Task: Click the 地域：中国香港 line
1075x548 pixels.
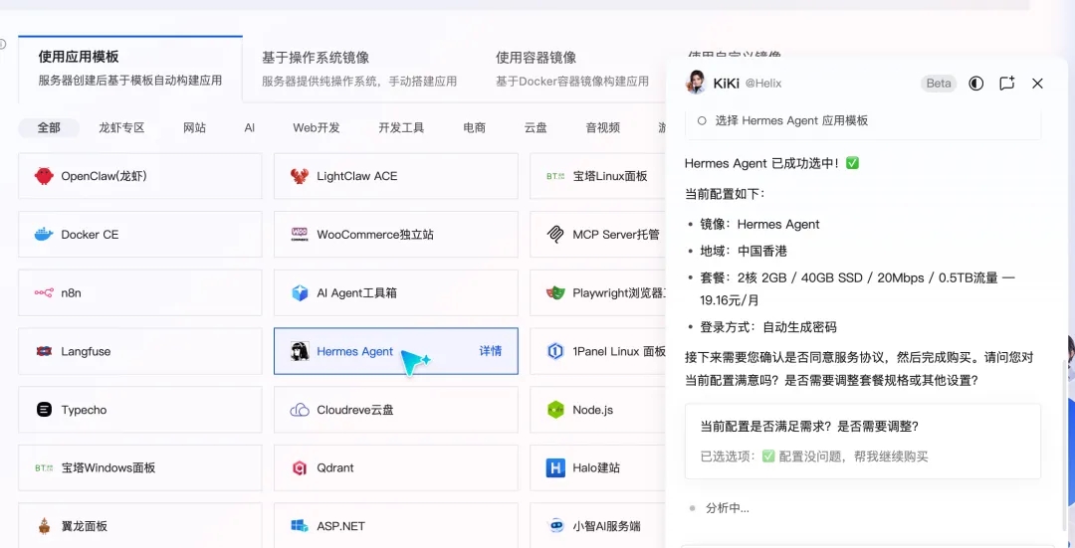Action: [744, 252]
